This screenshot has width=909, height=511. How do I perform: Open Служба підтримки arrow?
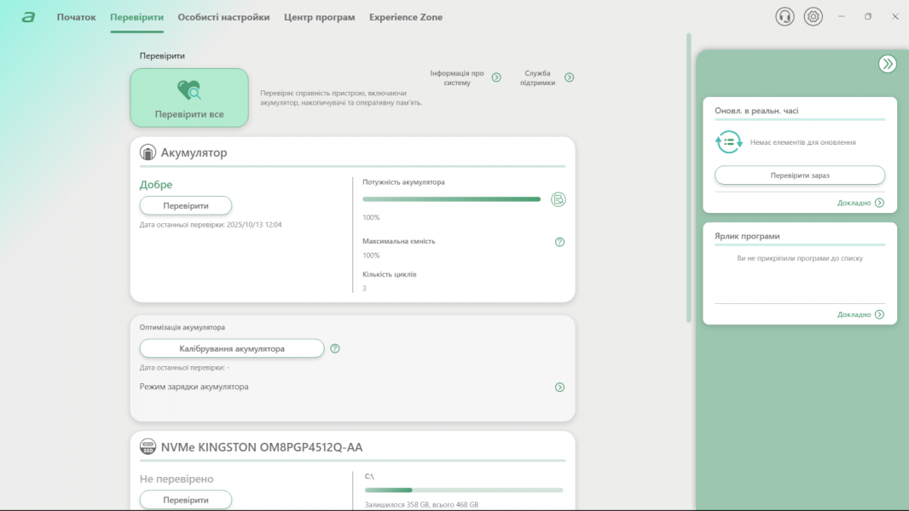[x=569, y=78]
